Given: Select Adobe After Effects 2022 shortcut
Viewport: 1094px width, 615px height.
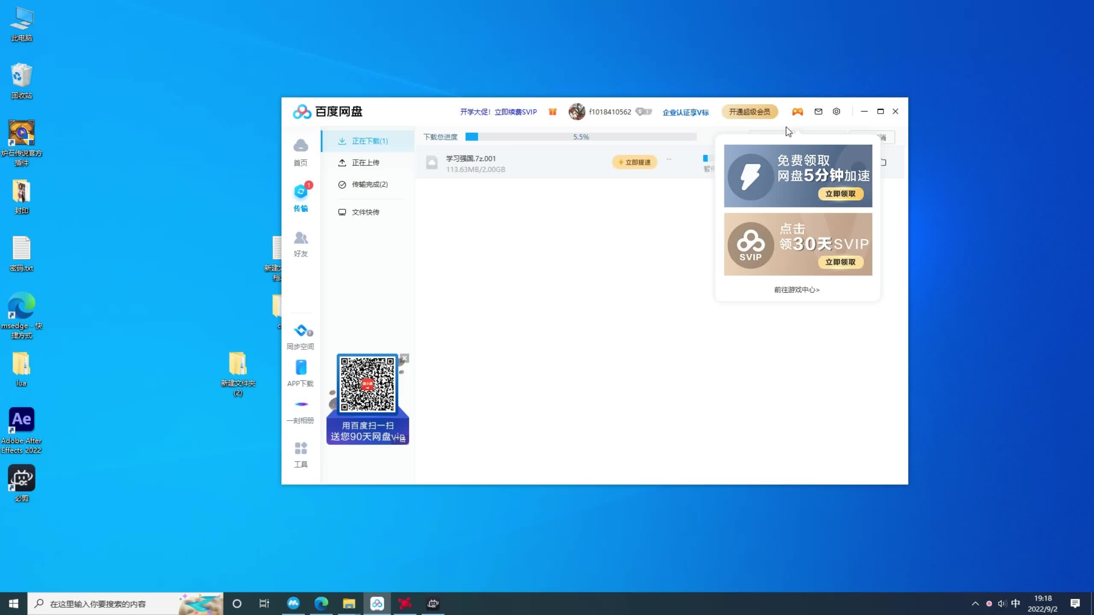Looking at the screenshot, I should click(21, 430).
